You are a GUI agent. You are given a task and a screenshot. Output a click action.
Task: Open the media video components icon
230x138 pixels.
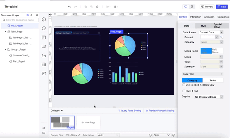[x=44, y=46]
